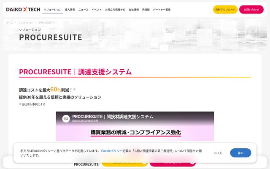Click the PROCURESUITE｜調達支援システム heading
The image size is (270, 169).
click(75, 72)
